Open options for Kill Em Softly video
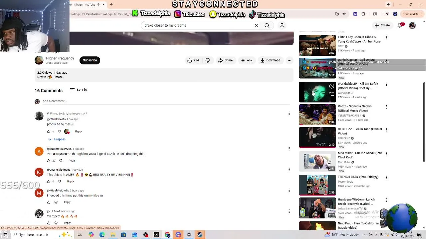The image size is (426, 239). tap(386, 85)
